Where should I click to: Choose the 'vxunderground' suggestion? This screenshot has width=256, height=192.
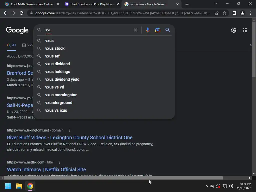[104, 103]
